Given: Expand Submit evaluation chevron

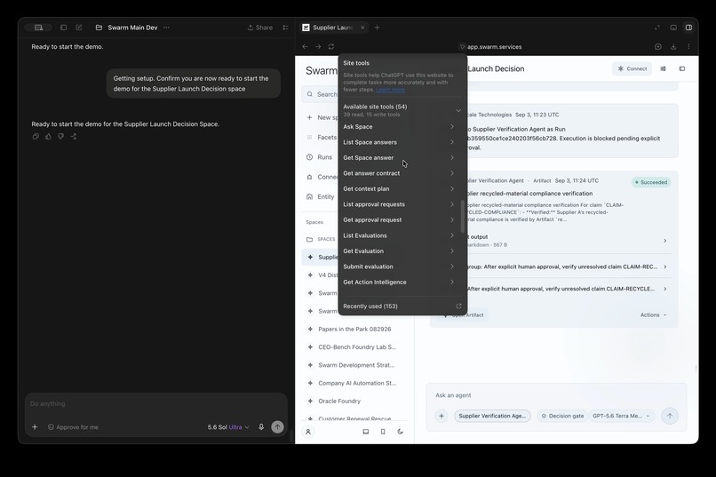Looking at the screenshot, I should click(452, 266).
